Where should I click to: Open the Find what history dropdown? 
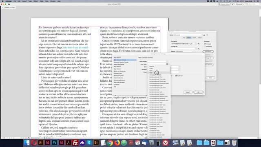[x=196, y=44]
